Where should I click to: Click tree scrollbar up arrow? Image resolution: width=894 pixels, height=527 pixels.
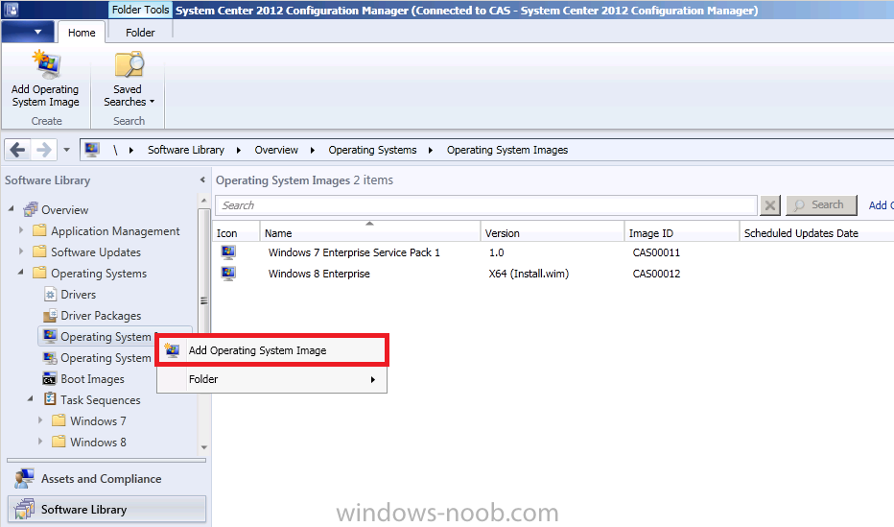click(204, 201)
